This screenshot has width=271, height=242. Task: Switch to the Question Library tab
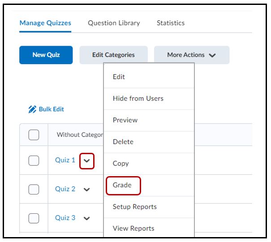point(114,23)
